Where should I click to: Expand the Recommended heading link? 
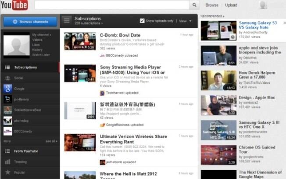212,16
